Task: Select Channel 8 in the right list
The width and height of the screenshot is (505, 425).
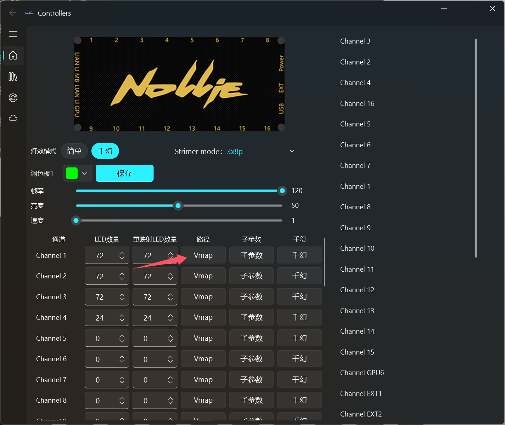Action: pos(355,207)
